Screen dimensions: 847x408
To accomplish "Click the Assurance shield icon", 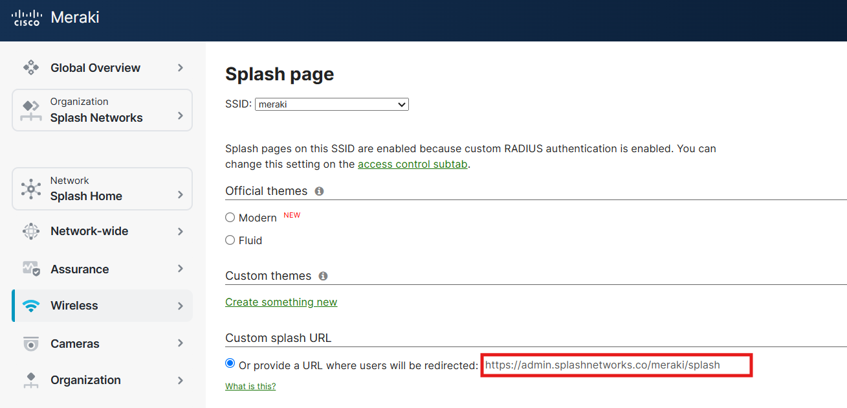I will tap(30, 269).
